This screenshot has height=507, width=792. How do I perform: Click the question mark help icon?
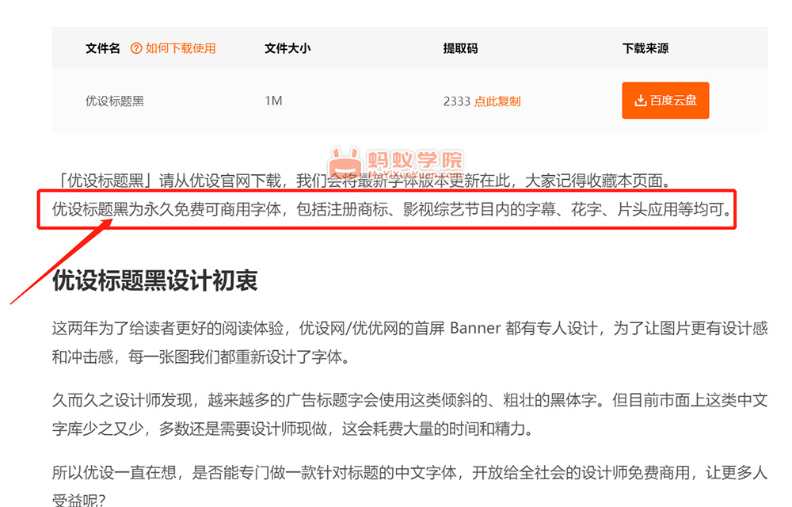pyautogui.click(x=136, y=48)
